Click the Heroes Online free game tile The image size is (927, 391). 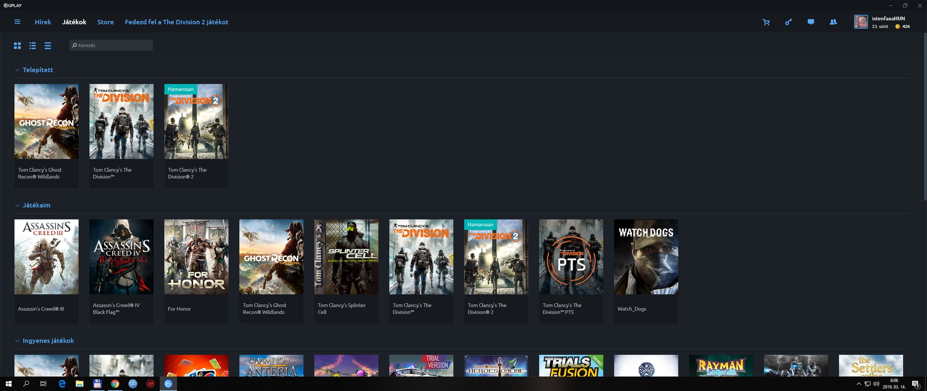[x=496, y=365]
